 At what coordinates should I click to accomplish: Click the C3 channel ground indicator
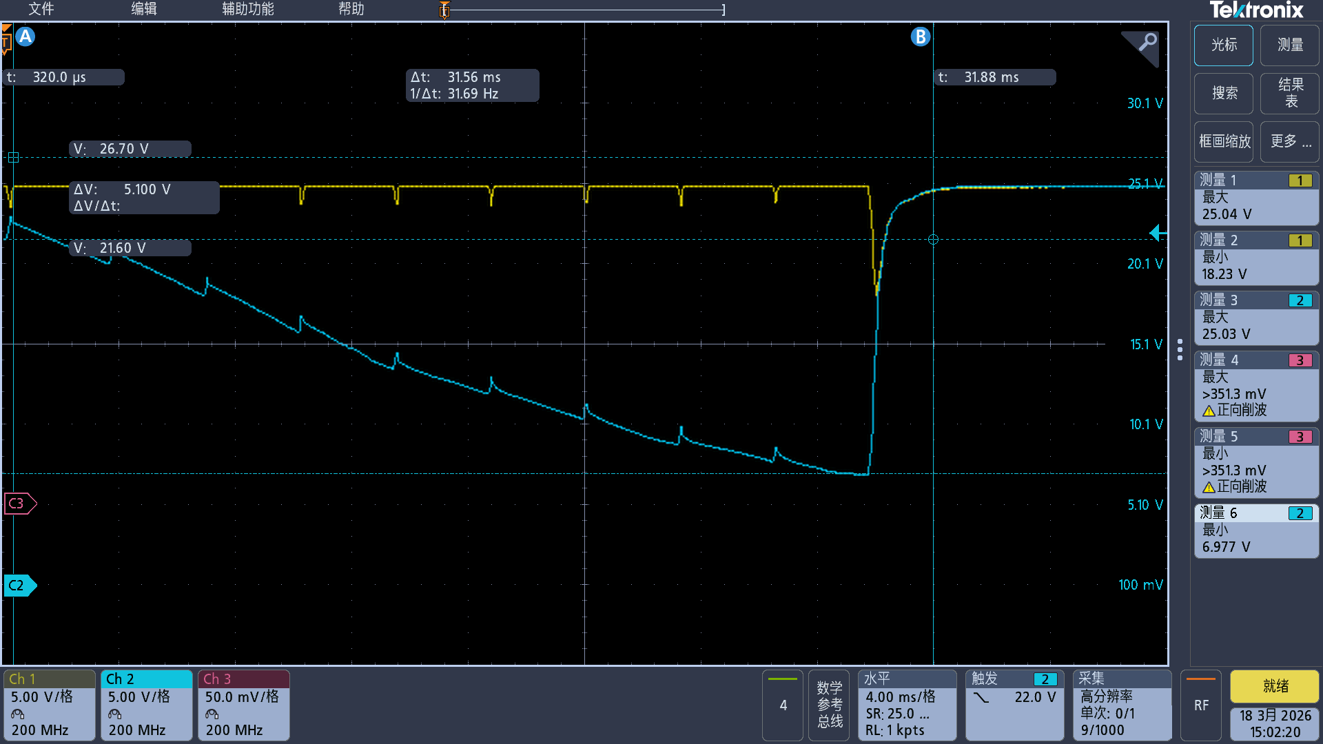19,504
